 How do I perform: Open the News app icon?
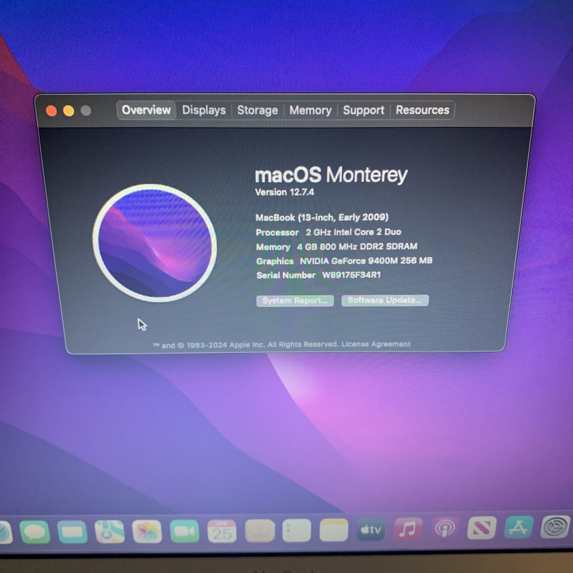point(482,528)
